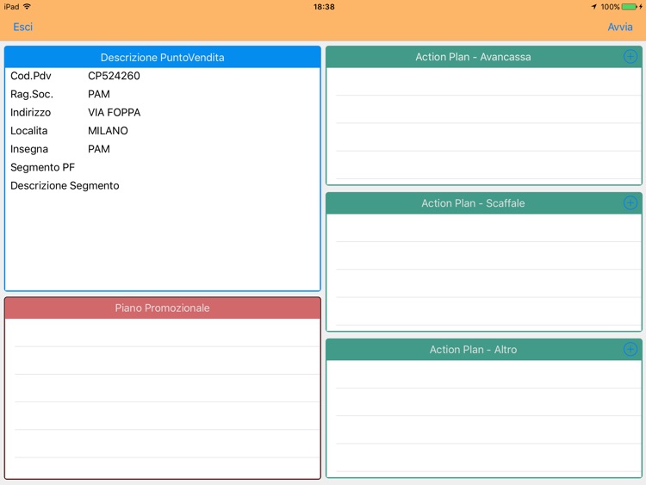Select the Action Plan - Scaffale title
This screenshot has width=646, height=485.
(473, 203)
